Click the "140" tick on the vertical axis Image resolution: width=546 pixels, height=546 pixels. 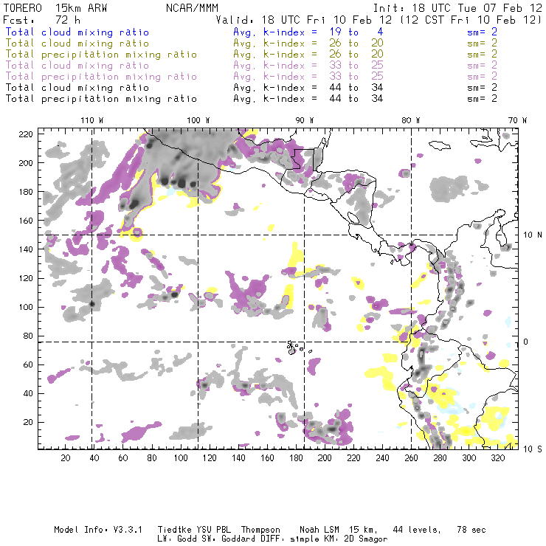26,249
